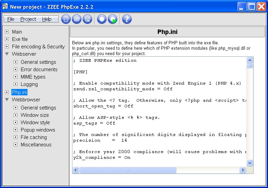Viewport: 268px width, 188px height.
Task: Open Logging settings
Action: point(29,84)
